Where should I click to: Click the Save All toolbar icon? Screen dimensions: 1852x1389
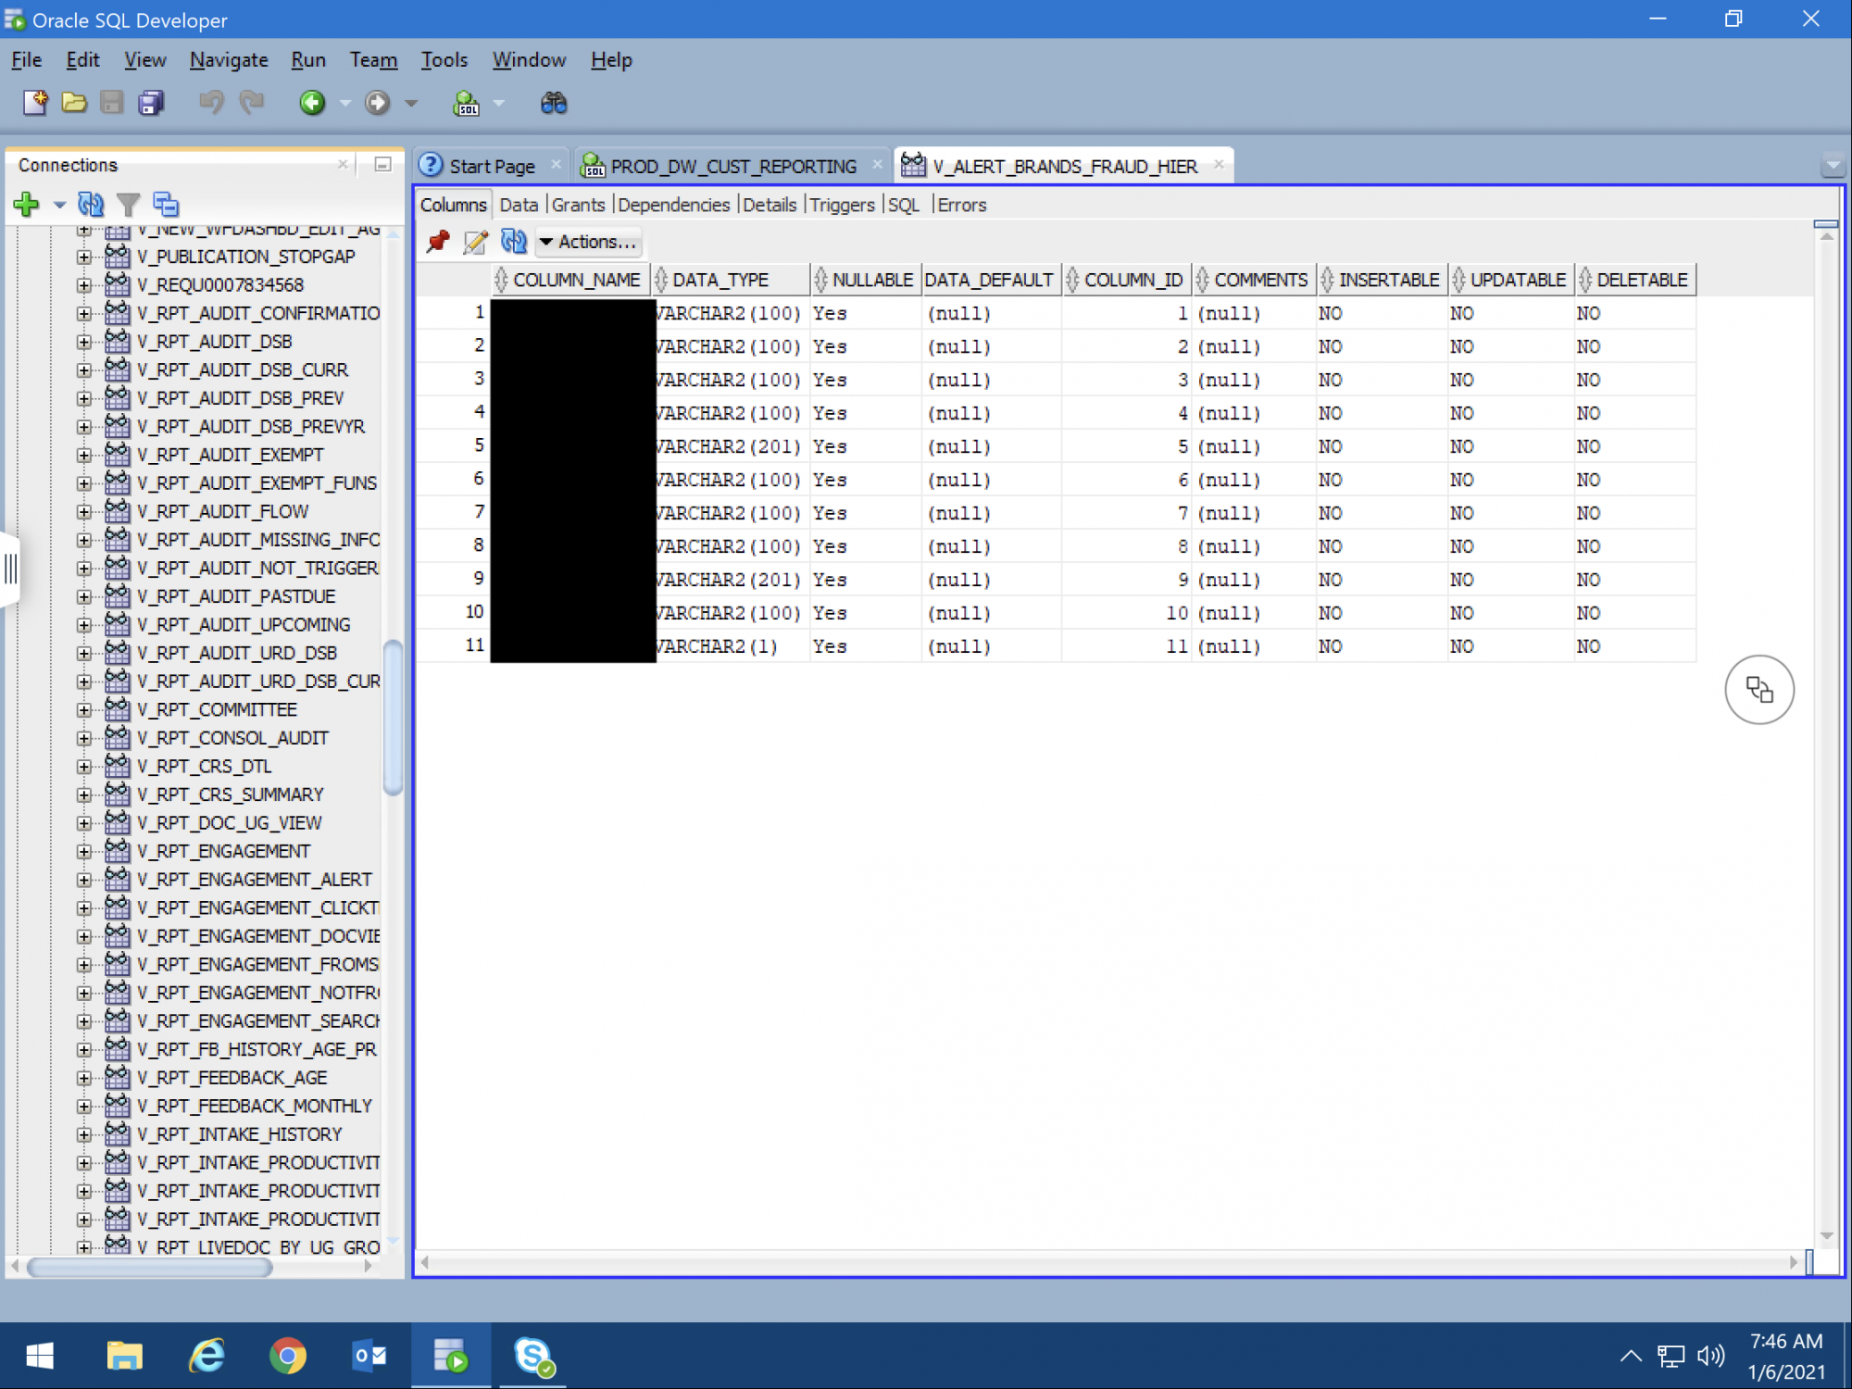[x=151, y=103]
